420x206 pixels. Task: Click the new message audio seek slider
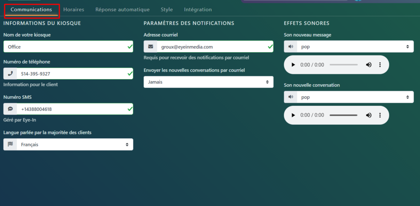point(343,65)
